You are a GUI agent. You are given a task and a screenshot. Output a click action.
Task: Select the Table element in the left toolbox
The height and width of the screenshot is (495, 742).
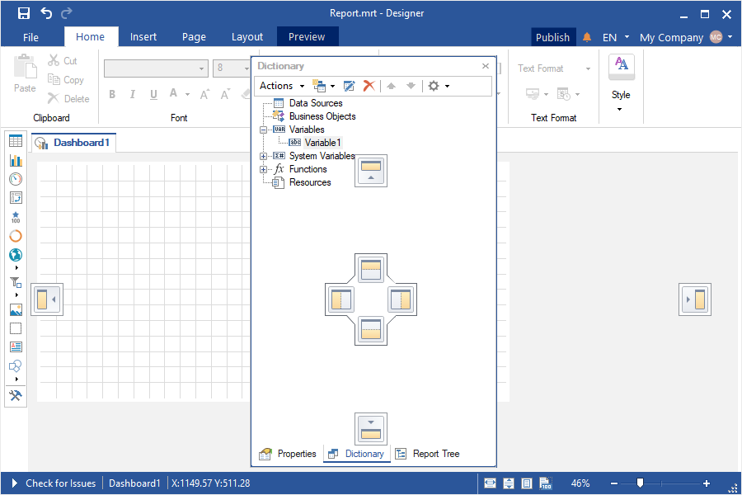point(16,141)
